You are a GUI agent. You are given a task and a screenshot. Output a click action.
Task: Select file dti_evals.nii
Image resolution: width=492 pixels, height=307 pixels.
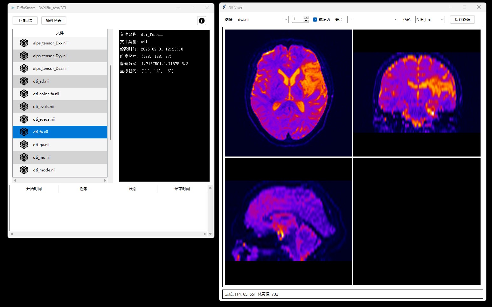point(60,107)
